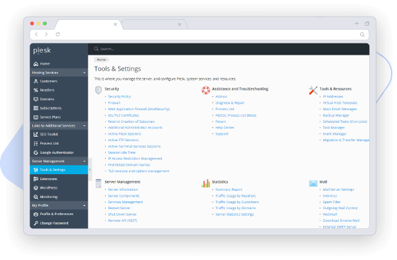Viewport: 397px width, 260px height.
Task: Click the Home breadcrumb
Action: 101,59
